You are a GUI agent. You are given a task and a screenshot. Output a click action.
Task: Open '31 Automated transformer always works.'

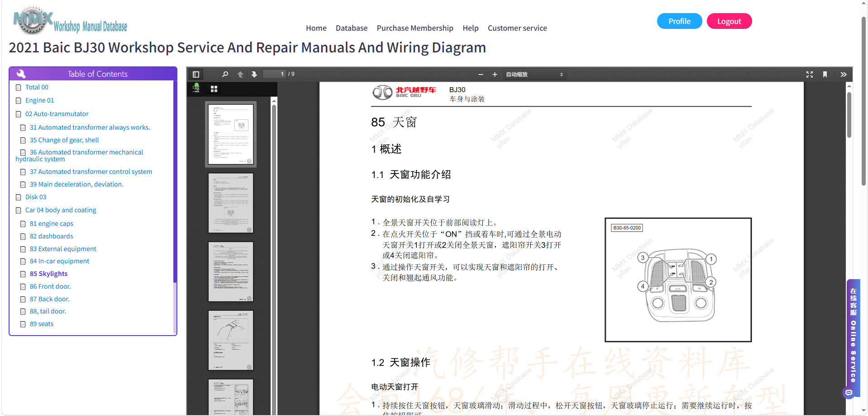click(90, 127)
